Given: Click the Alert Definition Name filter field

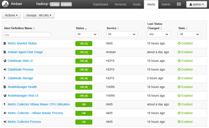Looking at the screenshot, I should coord(27,35).
